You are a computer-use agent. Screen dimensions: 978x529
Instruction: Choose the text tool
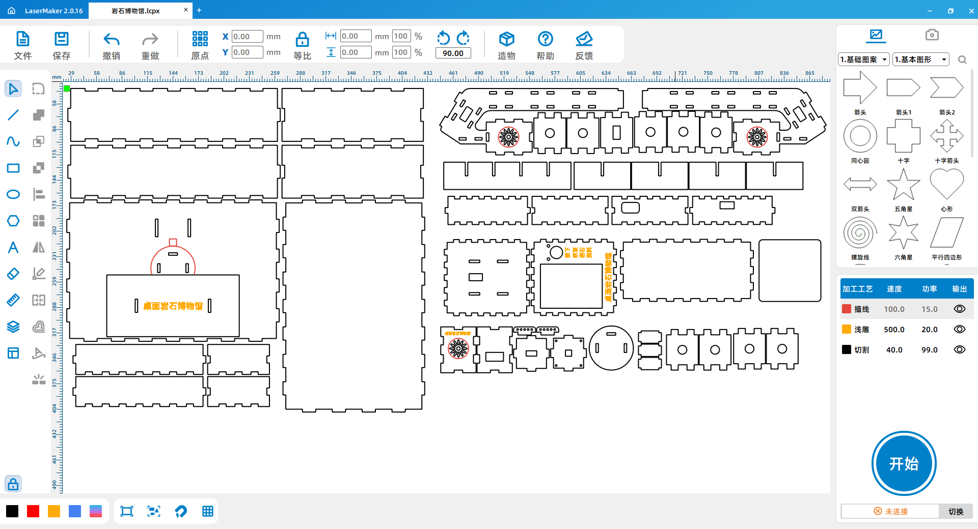[x=13, y=247]
